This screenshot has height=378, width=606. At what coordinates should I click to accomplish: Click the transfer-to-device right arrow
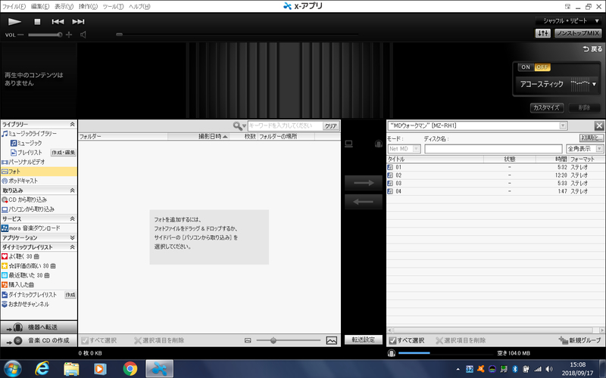(x=364, y=183)
